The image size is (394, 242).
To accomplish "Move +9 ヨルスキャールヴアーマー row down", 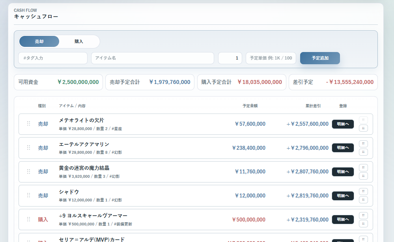I will (363, 223).
